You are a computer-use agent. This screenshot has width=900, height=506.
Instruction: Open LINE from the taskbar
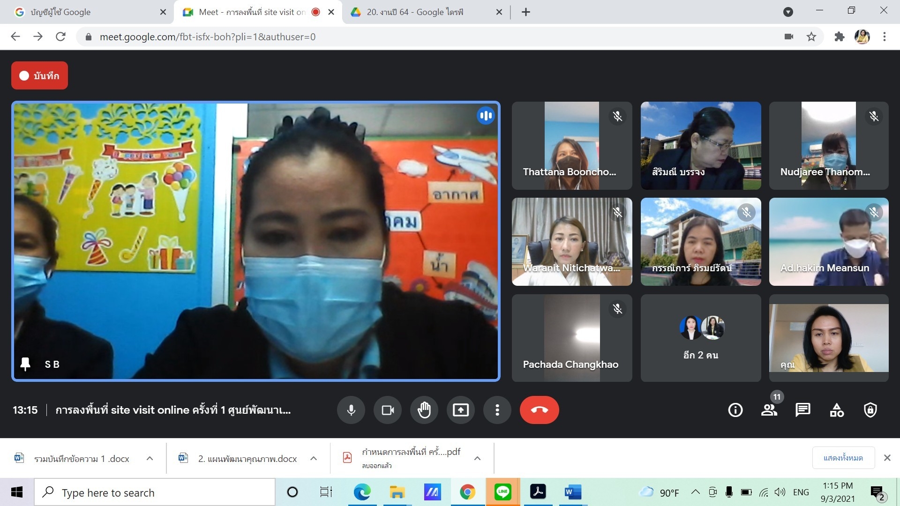pyautogui.click(x=502, y=492)
